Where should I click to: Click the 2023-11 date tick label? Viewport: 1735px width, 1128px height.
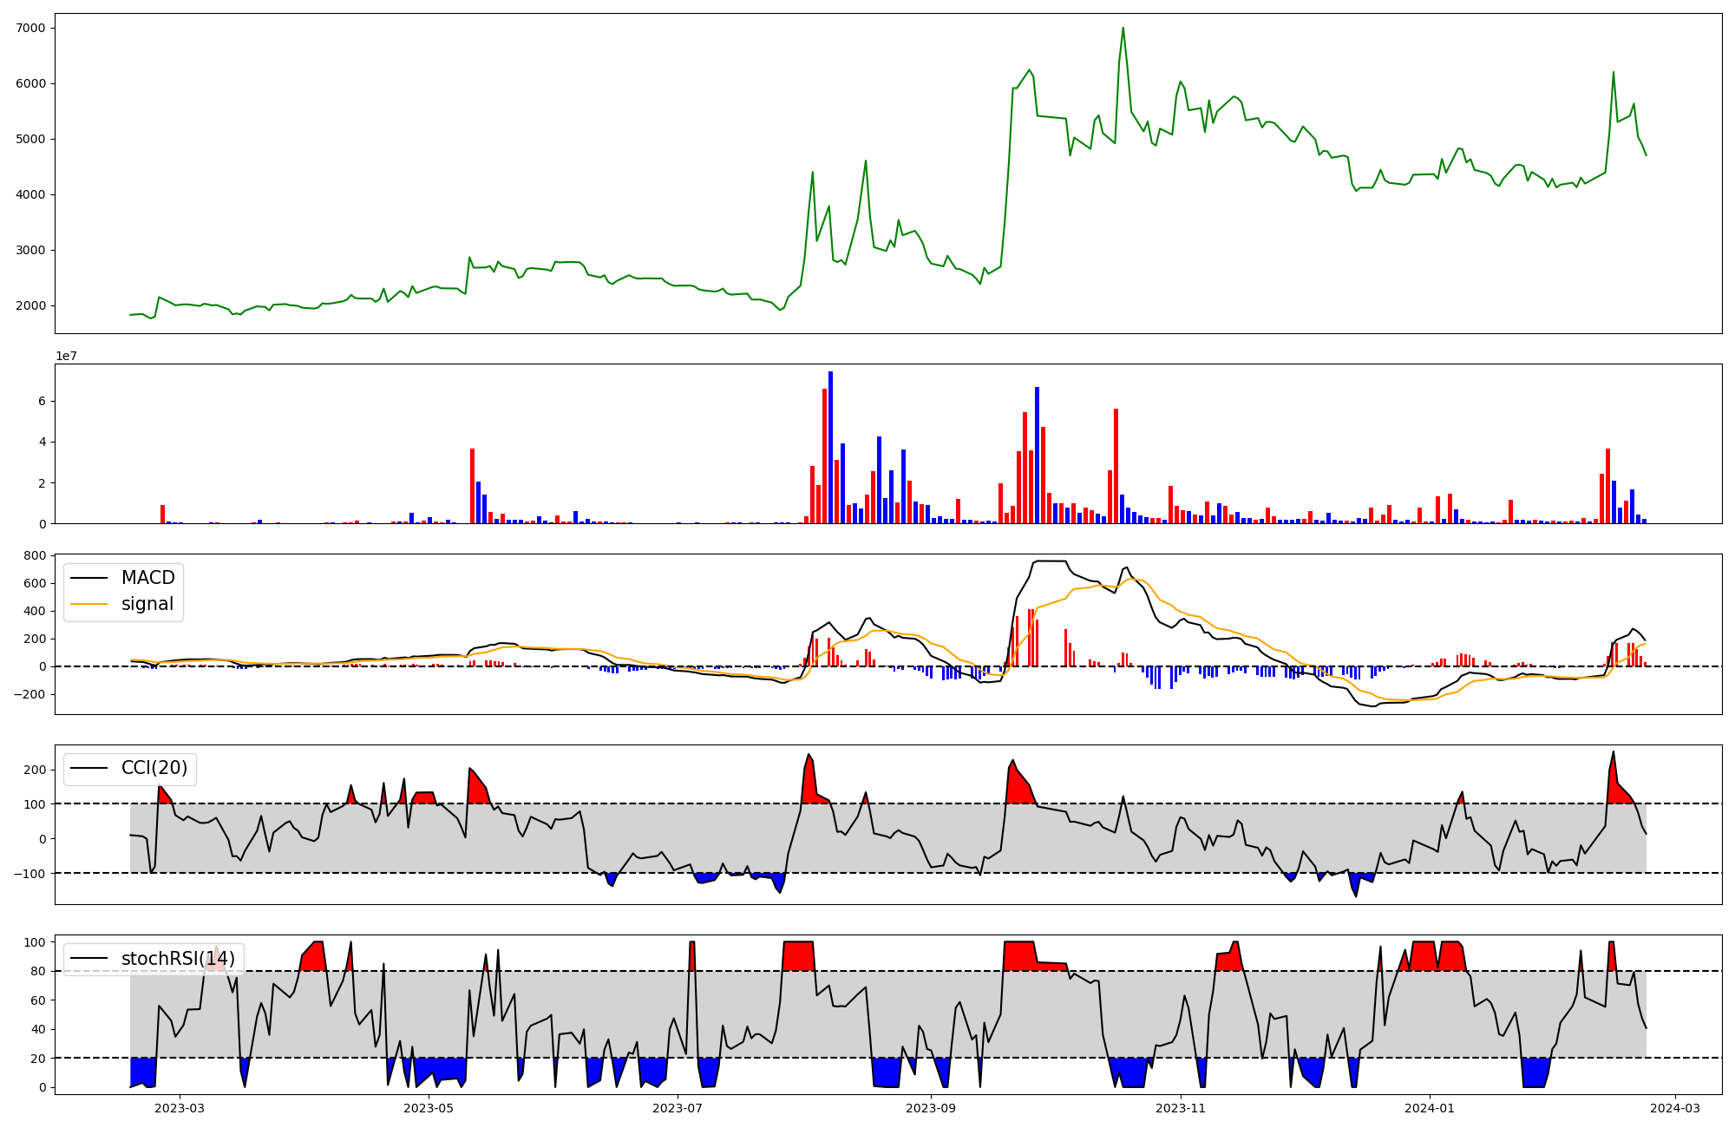pos(1180,1108)
